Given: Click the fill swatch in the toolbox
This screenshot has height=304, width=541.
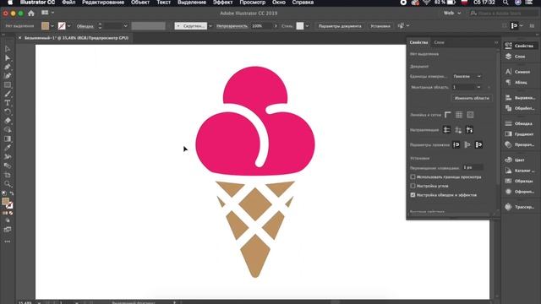Looking at the screenshot, I should pos(6,202).
